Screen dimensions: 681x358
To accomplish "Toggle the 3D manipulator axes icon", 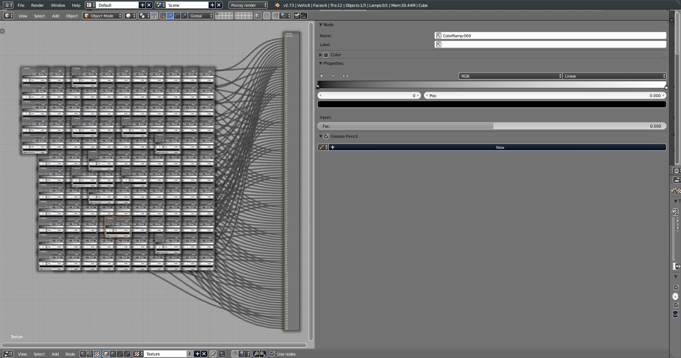I will point(163,16).
